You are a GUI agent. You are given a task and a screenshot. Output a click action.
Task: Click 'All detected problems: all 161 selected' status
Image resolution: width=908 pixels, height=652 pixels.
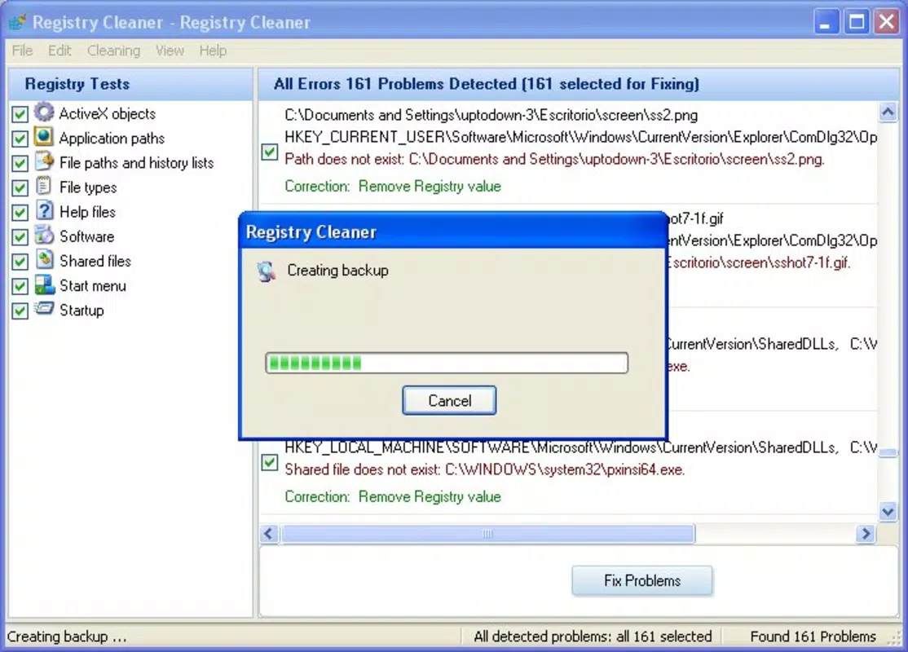coord(593,637)
